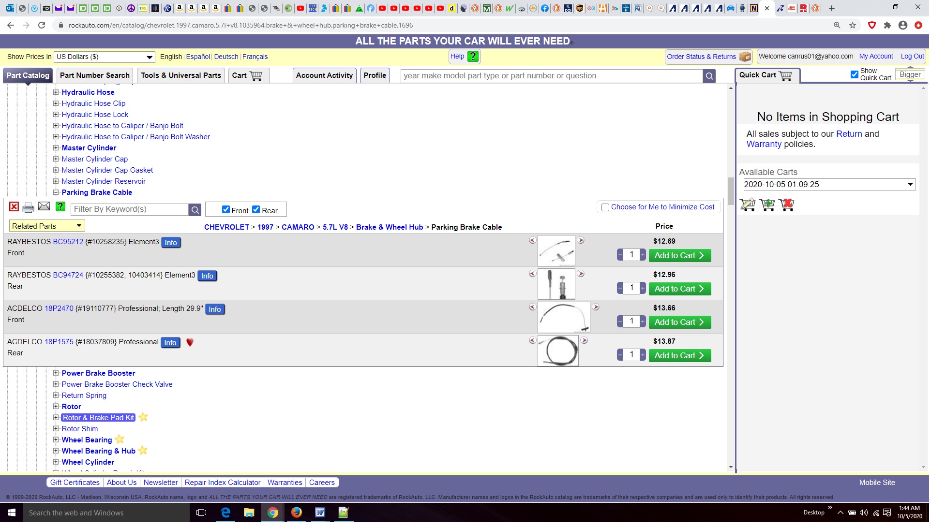Image resolution: width=931 pixels, height=527 pixels.
Task: Click quantity stepper for ACDELCO 18P2470
Action: (632, 322)
